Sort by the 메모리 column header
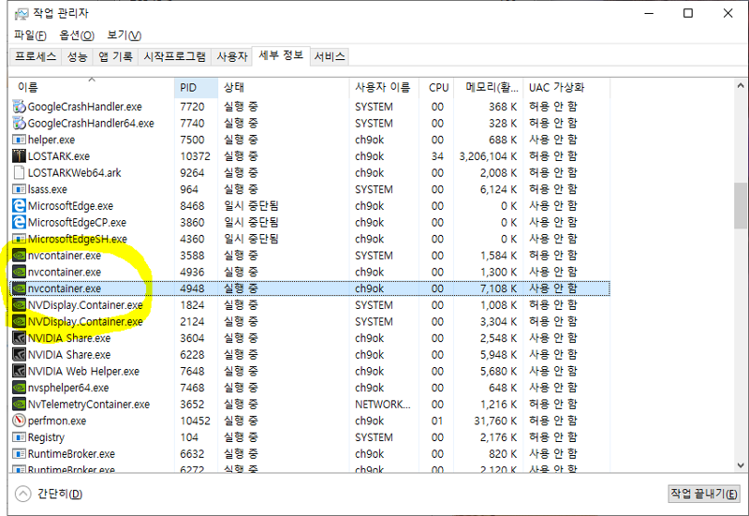Screen dimensions: 749x516 (x=488, y=87)
